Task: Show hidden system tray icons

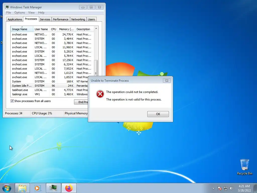Action: pyautogui.click(x=213, y=188)
